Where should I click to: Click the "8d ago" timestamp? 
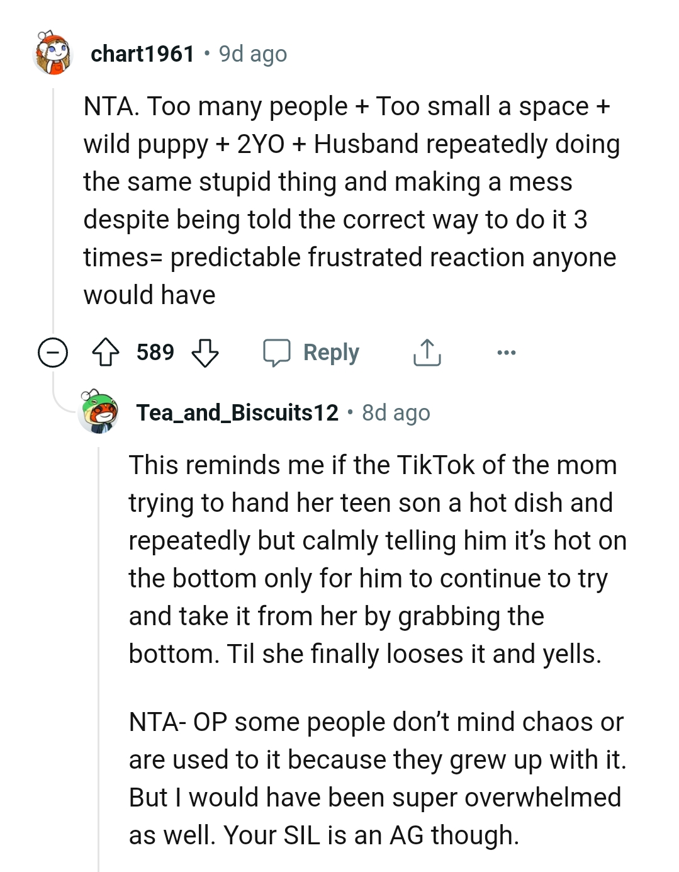[x=396, y=413]
